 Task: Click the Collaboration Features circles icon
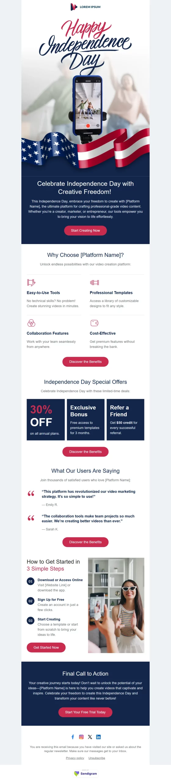click(x=31, y=323)
